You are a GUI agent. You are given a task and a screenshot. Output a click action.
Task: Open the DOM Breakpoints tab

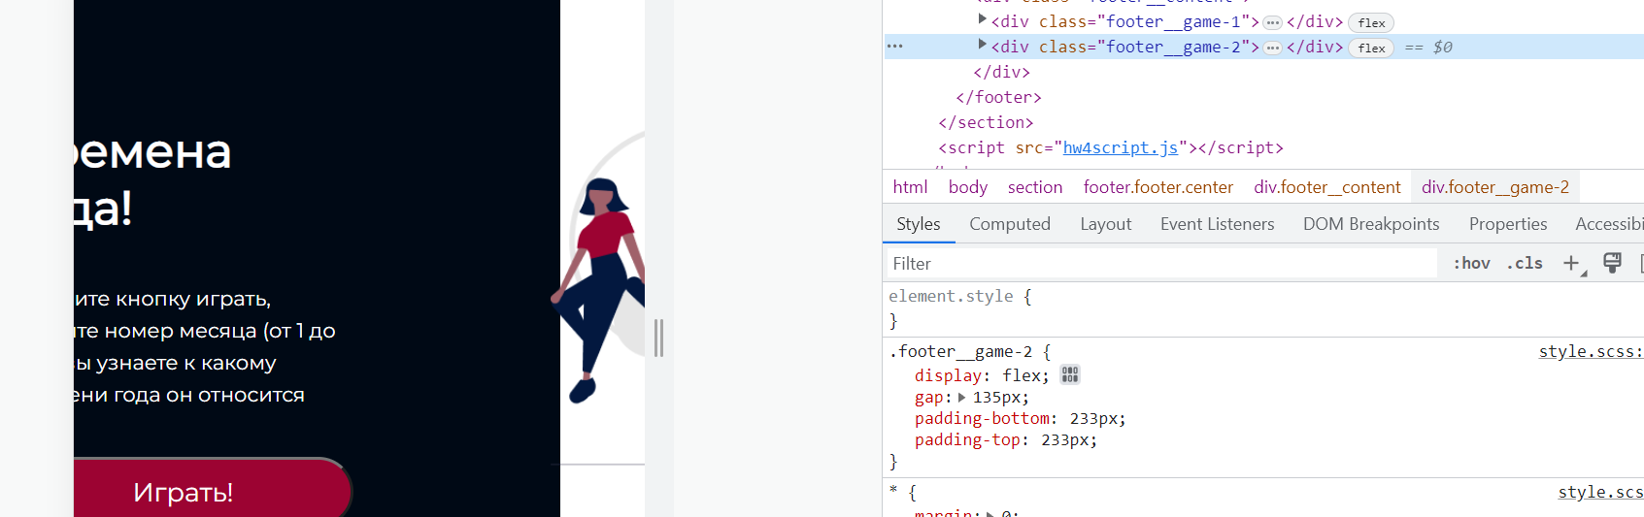coord(1371,224)
